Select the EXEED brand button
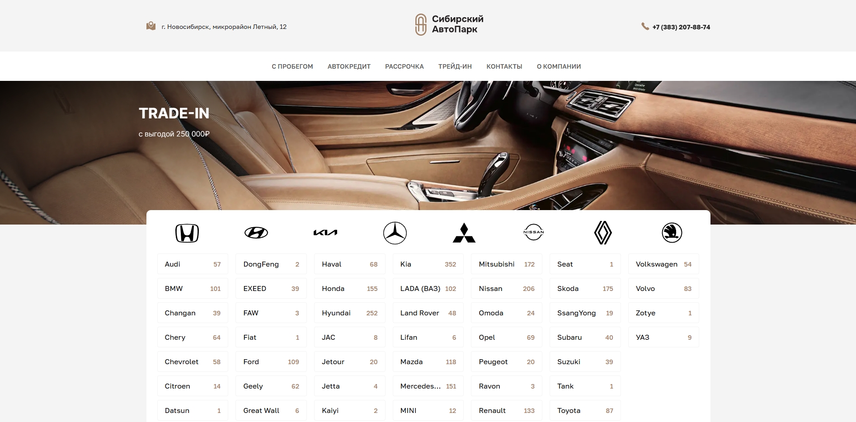This screenshot has height=422, width=856. 271,288
